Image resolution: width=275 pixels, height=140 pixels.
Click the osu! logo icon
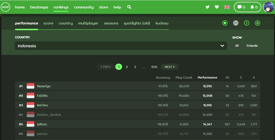click(5, 7)
